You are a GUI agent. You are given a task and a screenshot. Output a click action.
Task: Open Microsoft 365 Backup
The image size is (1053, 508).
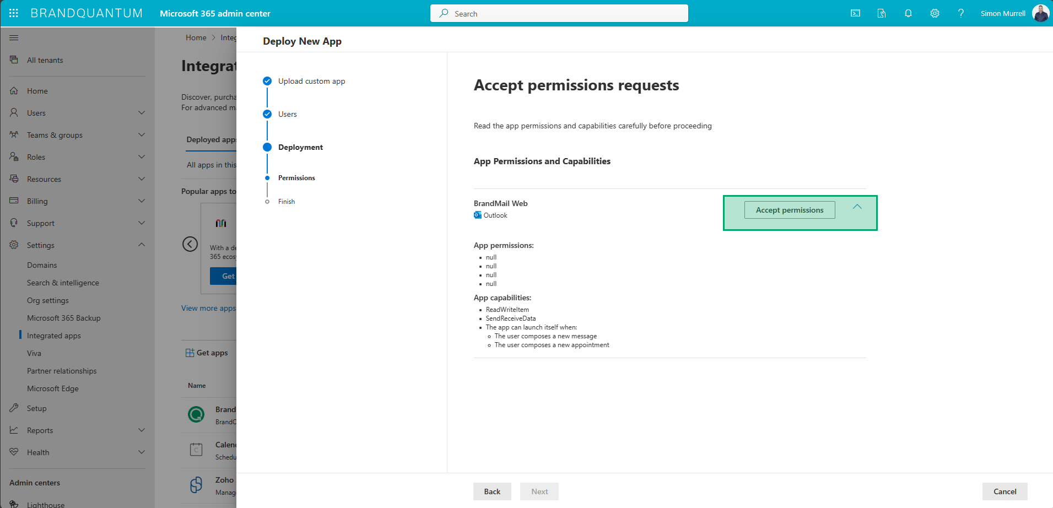(64, 318)
